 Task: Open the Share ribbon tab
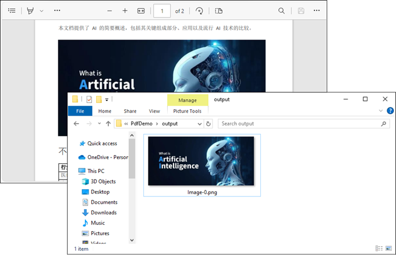tap(130, 111)
